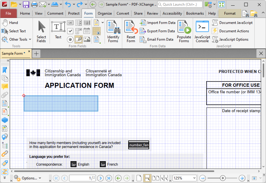Screen dimensions: 266x183
Task: Open the Bookmarks pane in sidebar
Action: 4,70
